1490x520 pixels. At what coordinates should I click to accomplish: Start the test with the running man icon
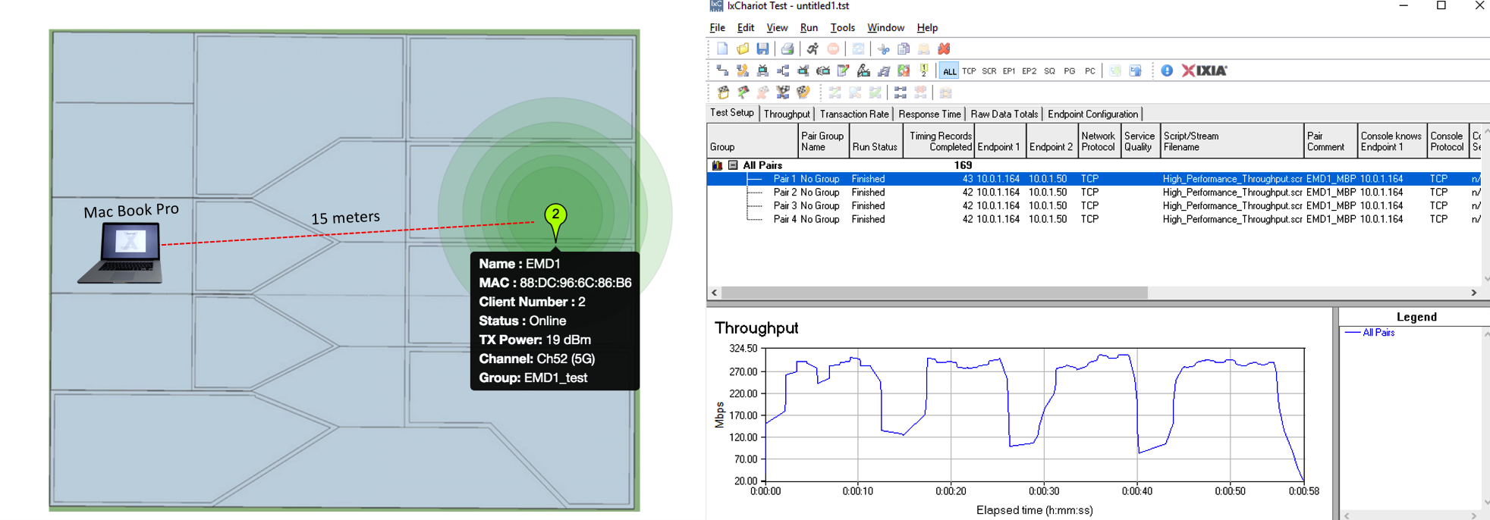[813, 49]
